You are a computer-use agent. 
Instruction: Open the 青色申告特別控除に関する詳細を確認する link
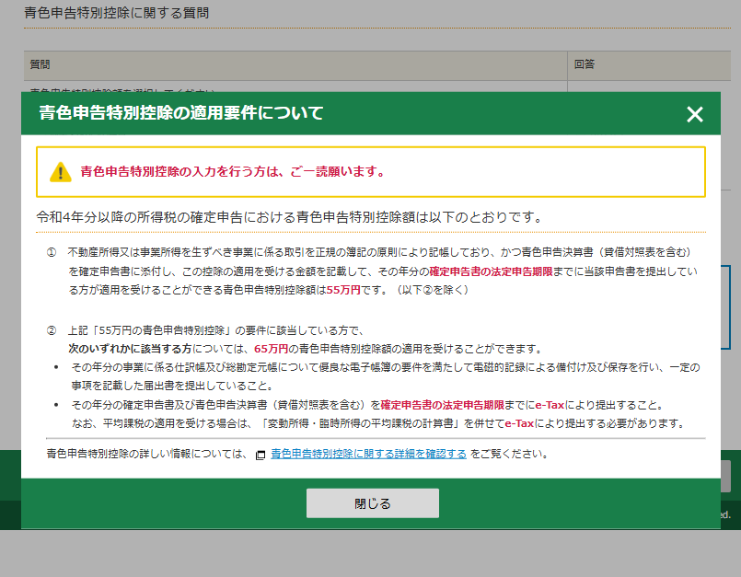pos(368,454)
